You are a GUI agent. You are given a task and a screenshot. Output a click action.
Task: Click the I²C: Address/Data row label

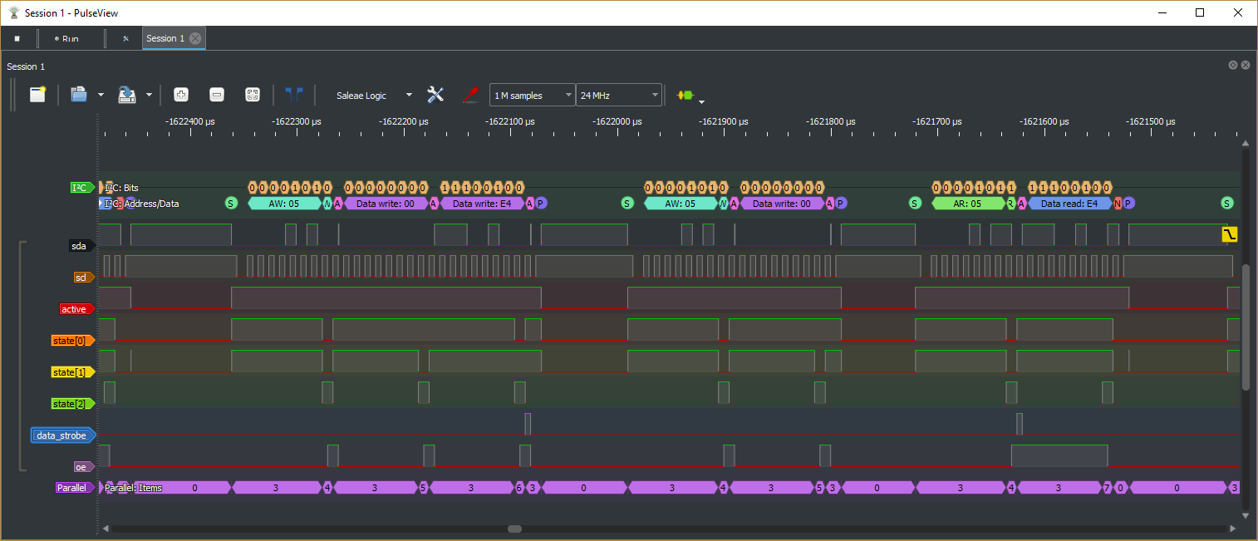(x=141, y=204)
